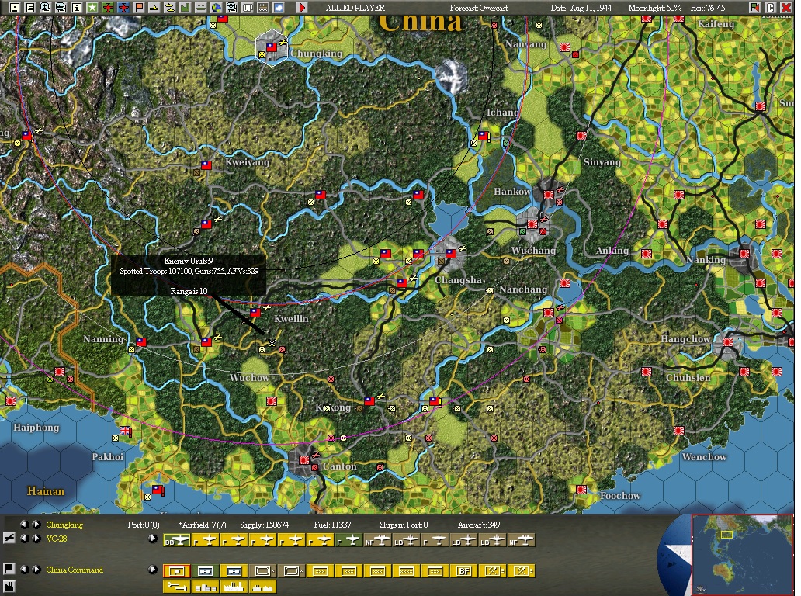Click the factory icon at bottom-left corner
Screen dimensions: 801x596
[9, 586]
